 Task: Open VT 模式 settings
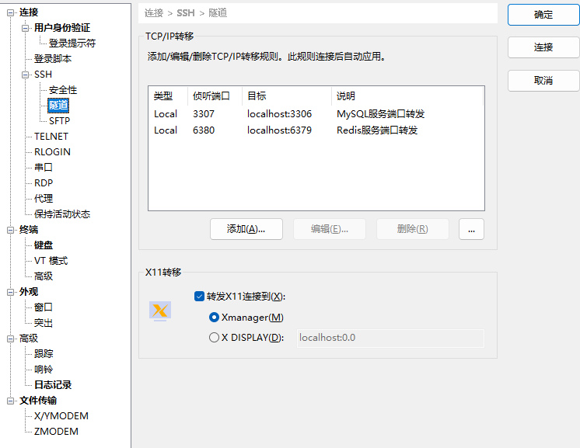[x=51, y=261]
